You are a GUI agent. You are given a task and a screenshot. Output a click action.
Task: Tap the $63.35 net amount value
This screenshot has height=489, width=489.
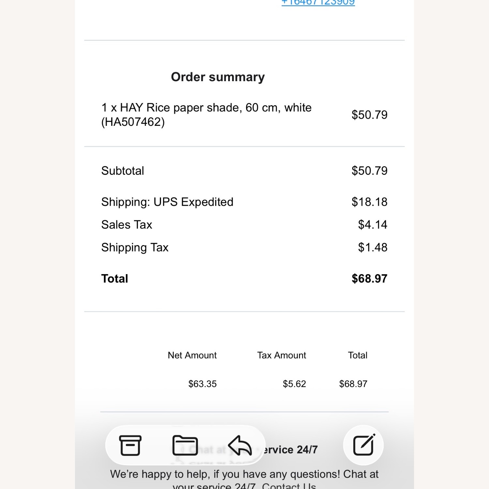202,384
